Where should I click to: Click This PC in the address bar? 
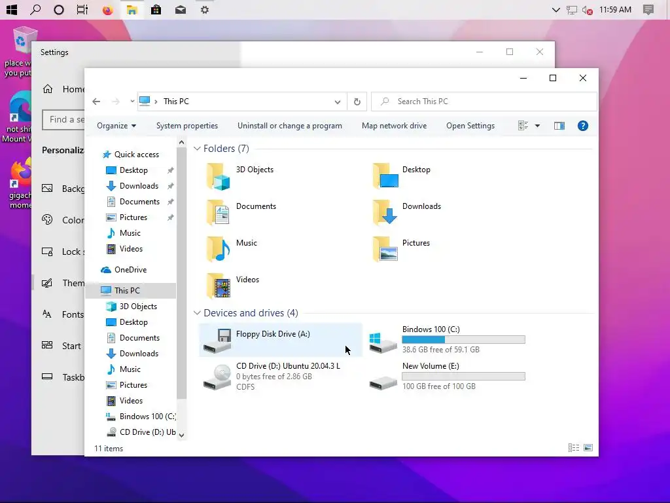click(176, 102)
